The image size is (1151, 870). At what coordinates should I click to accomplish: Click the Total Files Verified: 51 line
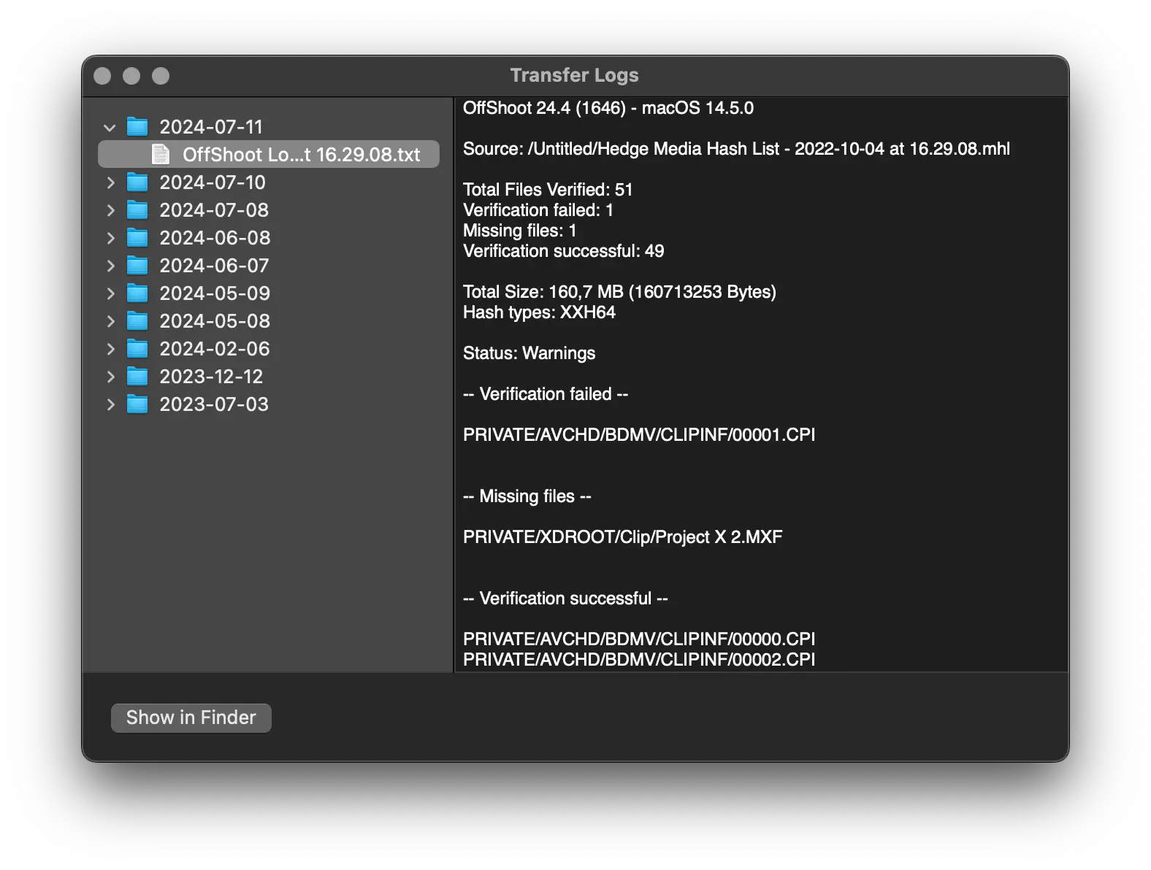tap(548, 190)
